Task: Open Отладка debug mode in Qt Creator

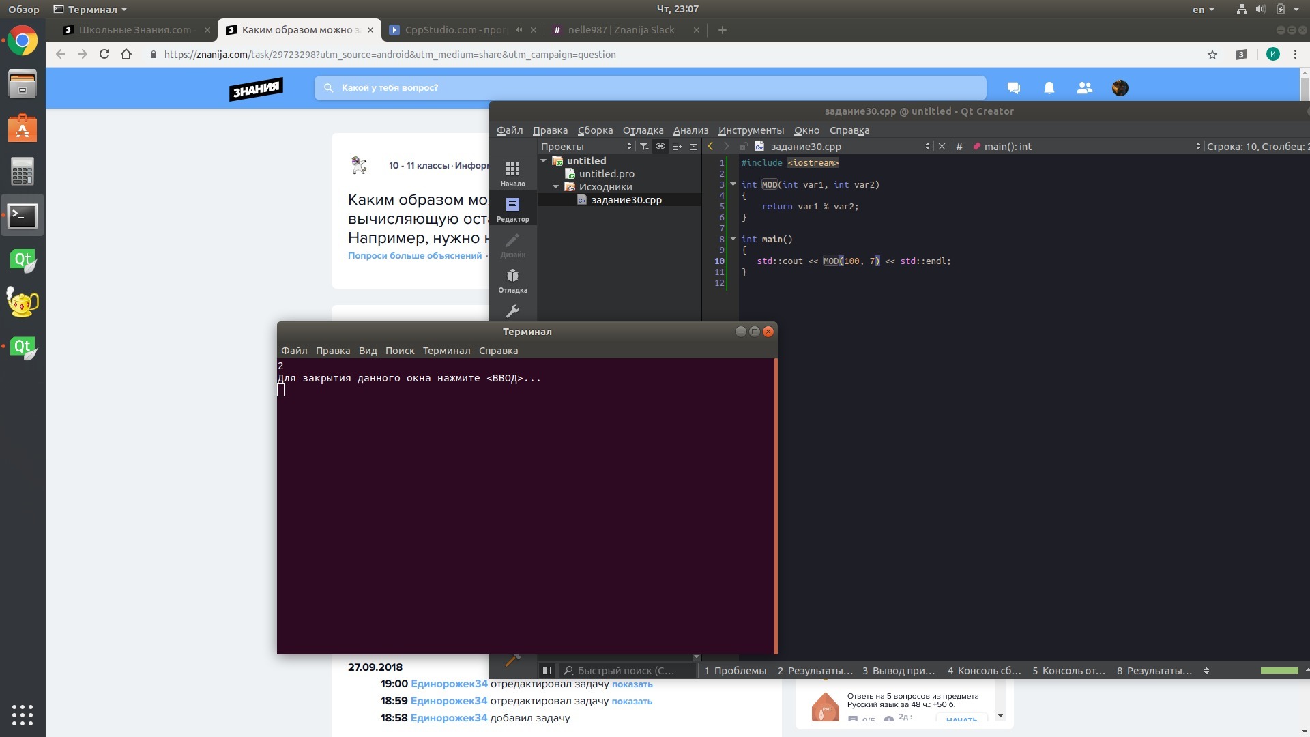Action: [x=512, y=280]
